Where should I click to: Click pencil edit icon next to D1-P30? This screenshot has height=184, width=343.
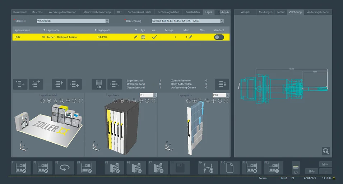coord(136,37)
